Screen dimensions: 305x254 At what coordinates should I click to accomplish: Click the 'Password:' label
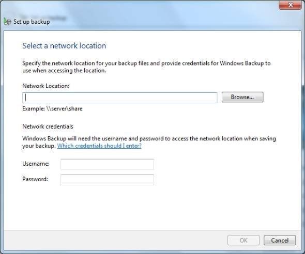(35, 179)
